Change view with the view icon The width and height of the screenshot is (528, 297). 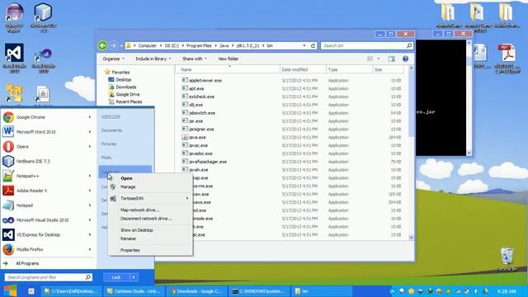(370, 59)
